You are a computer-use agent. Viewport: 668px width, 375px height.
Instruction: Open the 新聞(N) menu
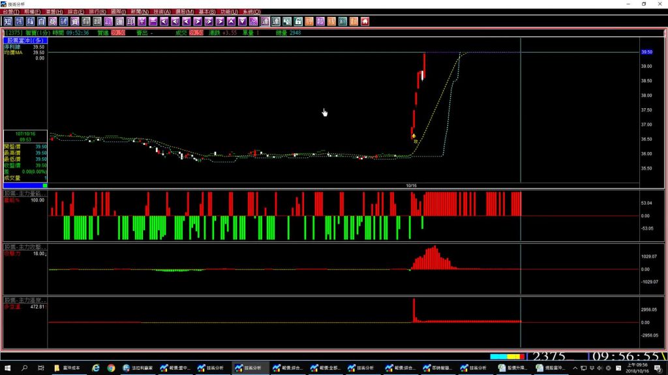pyautogui.click(x=140, y=12)
